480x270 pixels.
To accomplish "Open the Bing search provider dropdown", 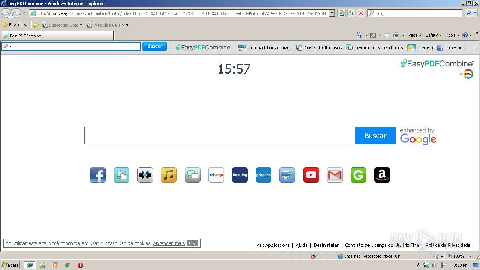I will [x=475, y=13].
